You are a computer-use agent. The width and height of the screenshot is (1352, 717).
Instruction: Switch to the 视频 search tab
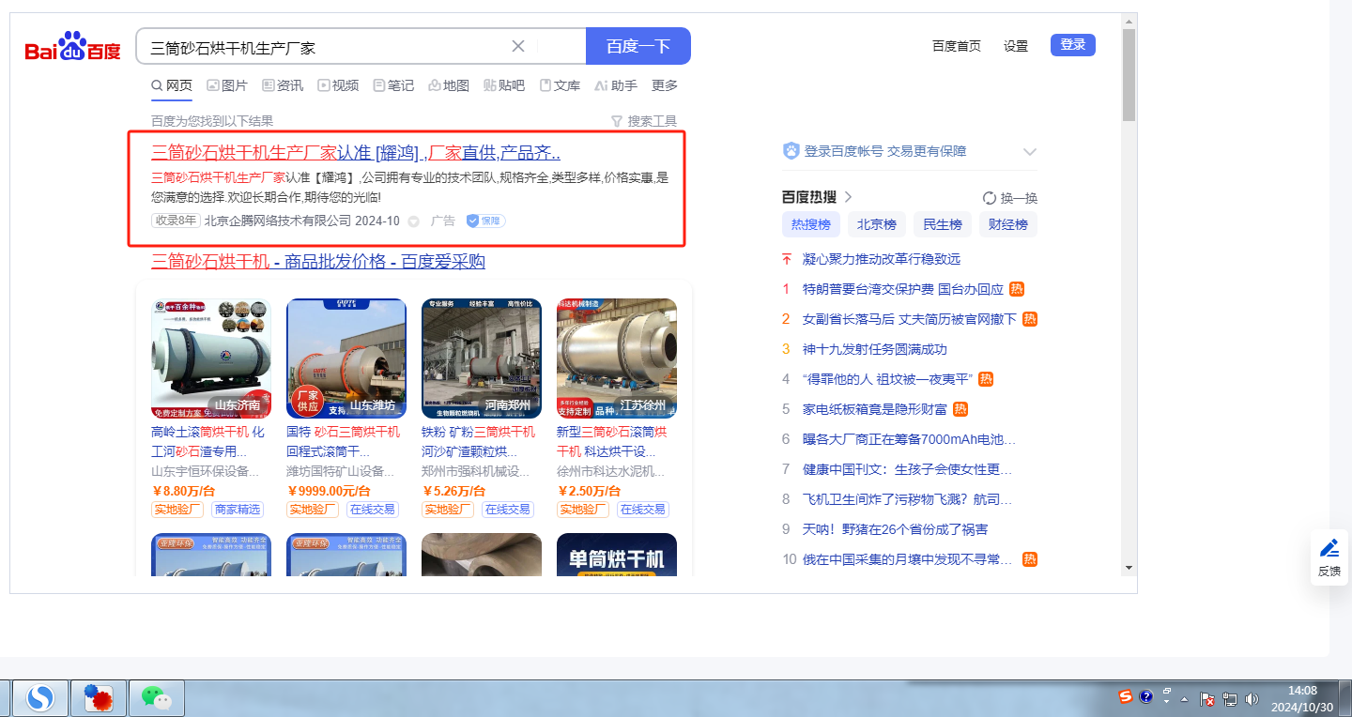point(338,85)
